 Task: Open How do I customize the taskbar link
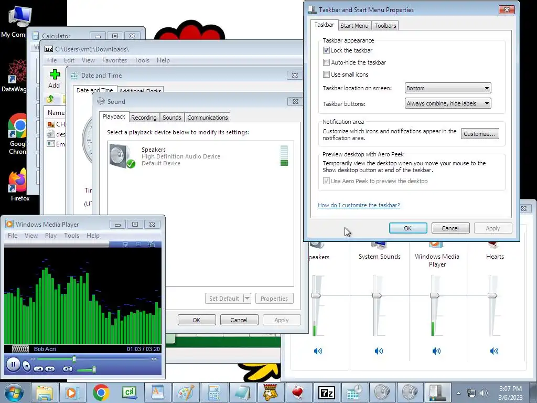point(359,205)
